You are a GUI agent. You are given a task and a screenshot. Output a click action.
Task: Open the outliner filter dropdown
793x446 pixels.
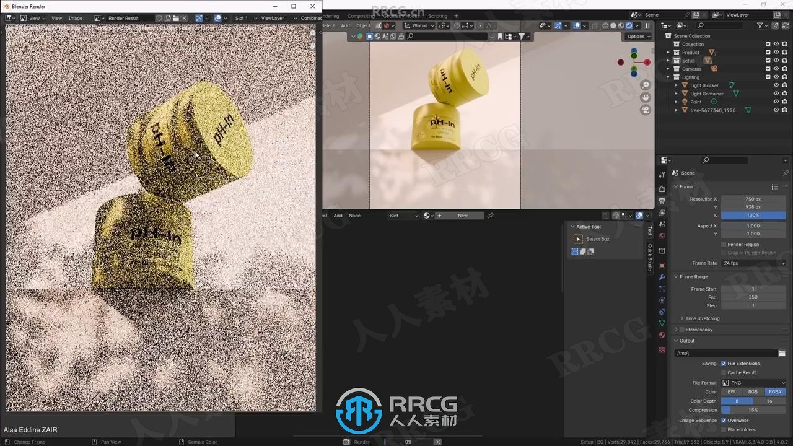click(762, 26)
